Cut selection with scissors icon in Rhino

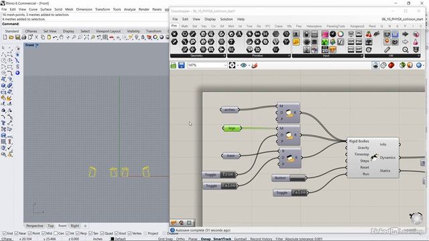[36, 37]
